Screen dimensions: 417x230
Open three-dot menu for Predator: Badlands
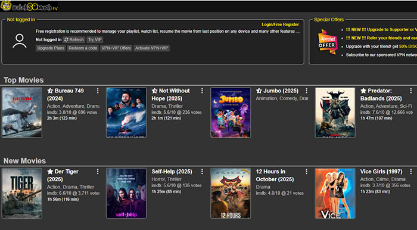(x=411, y=91)
